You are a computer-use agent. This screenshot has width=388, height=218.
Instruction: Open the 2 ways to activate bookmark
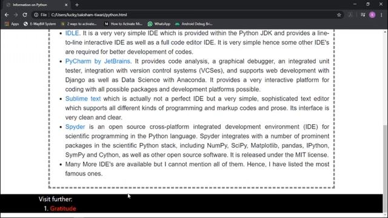(x=79, y=24)
